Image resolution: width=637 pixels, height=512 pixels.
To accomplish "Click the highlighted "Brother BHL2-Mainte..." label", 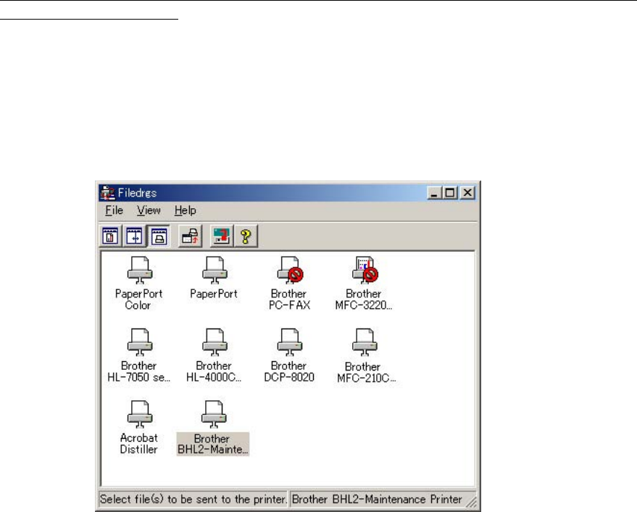I will 212,444.
